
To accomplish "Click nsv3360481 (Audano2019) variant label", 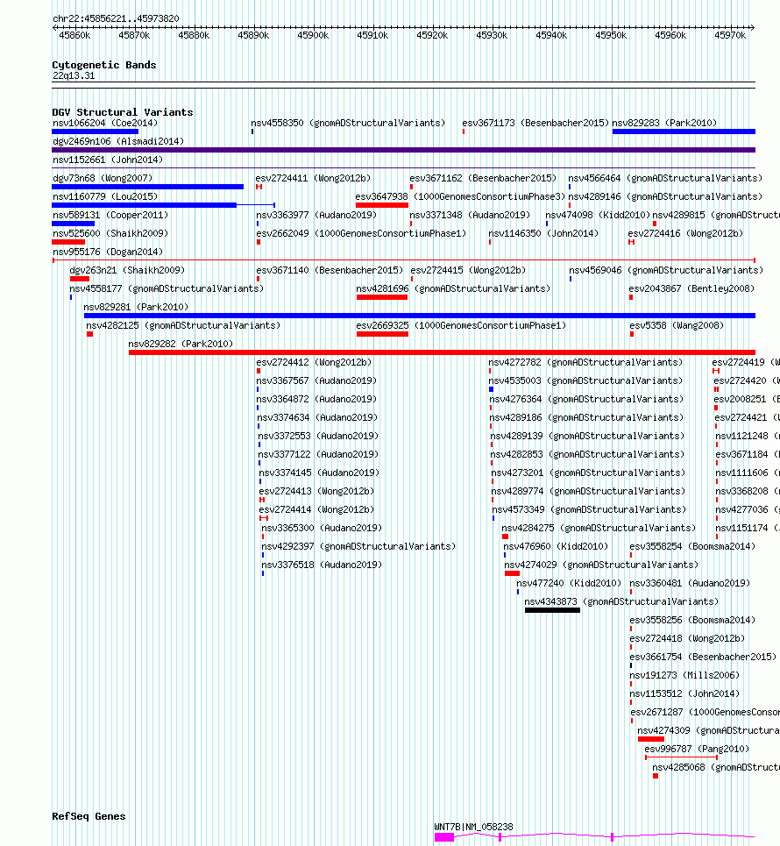I will click(x=690, y=583).
